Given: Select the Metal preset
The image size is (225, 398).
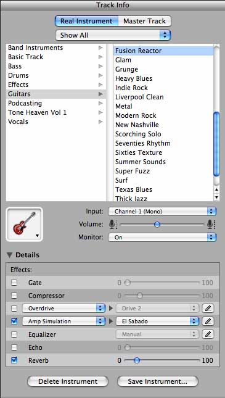Looking at the screenshot, I should [163, 106].
